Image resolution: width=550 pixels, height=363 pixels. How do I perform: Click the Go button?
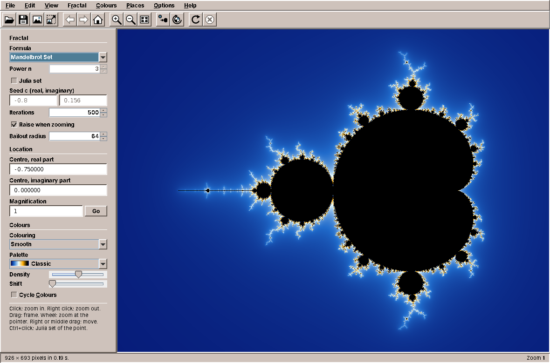[96, 211]
